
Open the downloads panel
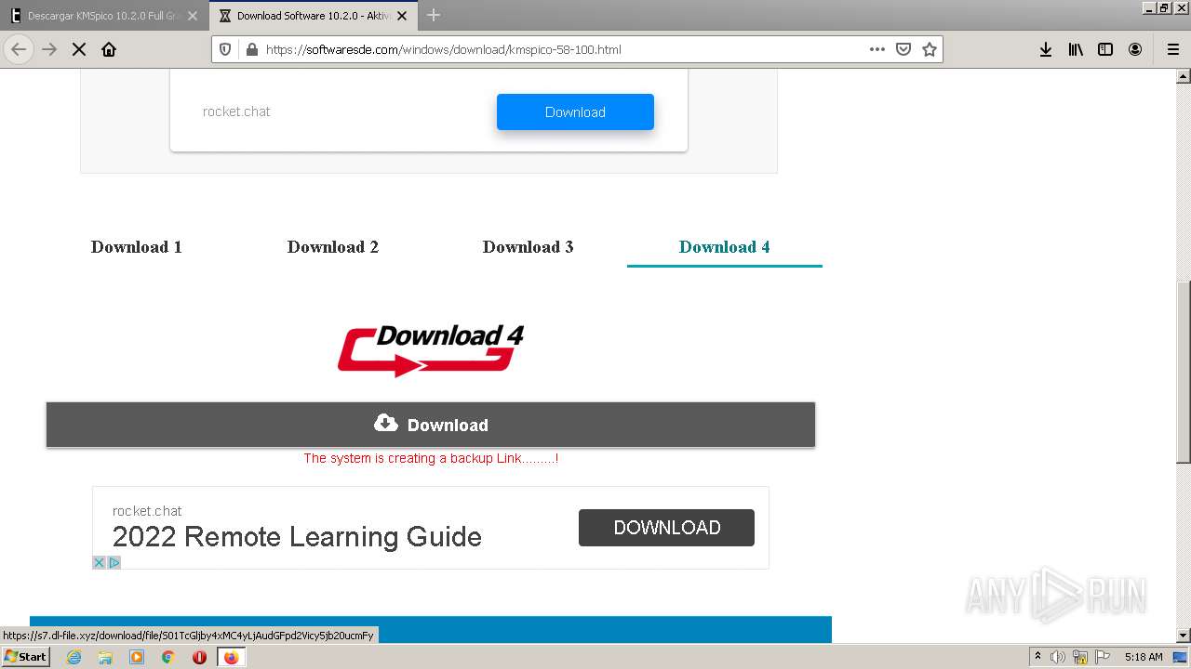(1046, 49)
